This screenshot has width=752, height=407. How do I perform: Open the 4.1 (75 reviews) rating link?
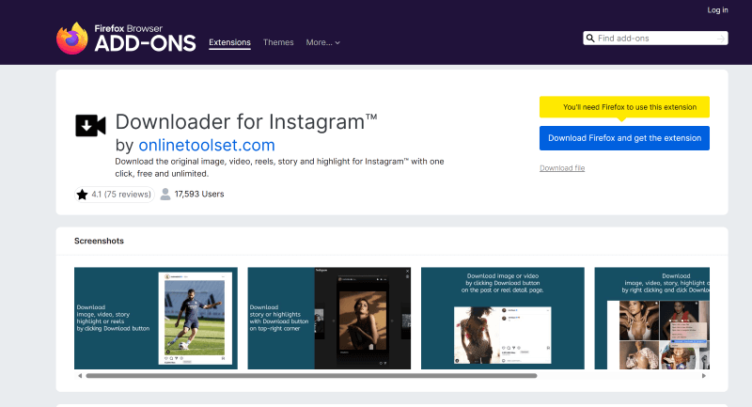pos(115,195)
